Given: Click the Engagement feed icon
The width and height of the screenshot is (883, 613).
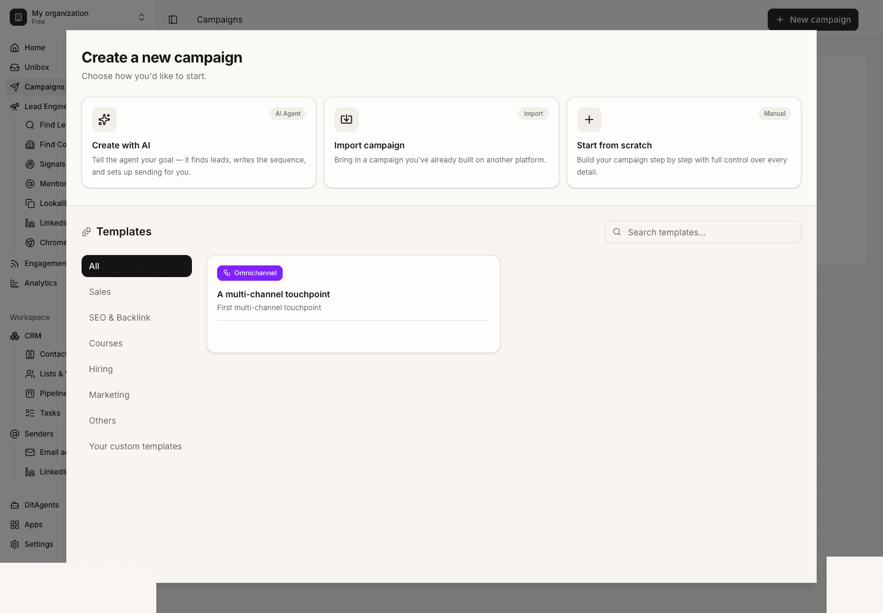Looking at the screenshot, I should coord(15,264).
